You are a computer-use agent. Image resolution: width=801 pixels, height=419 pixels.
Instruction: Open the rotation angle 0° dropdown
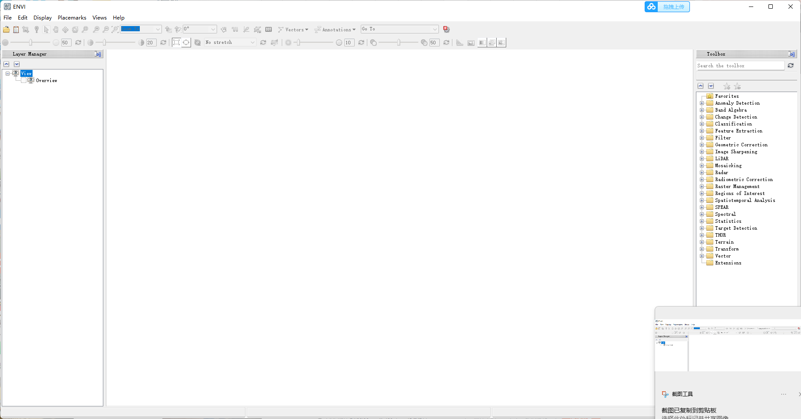click(213, 29)
